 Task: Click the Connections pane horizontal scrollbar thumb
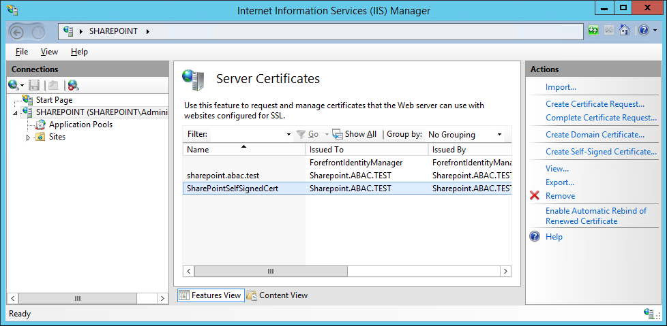(78, 298)
